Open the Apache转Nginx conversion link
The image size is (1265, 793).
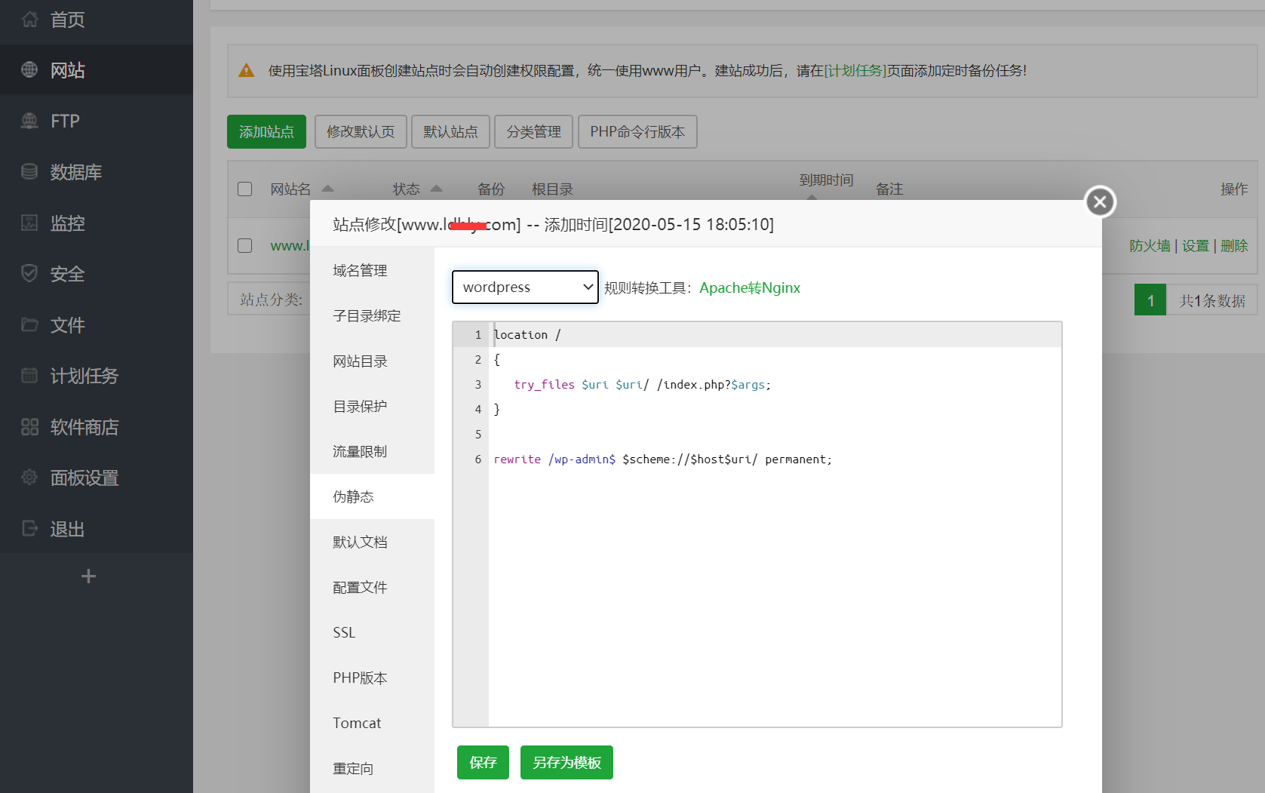750,287
